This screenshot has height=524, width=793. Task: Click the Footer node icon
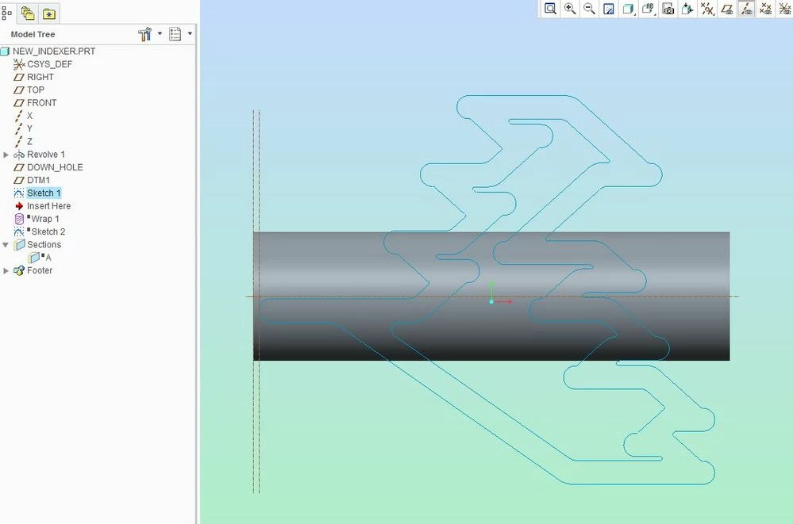[19, 271]
